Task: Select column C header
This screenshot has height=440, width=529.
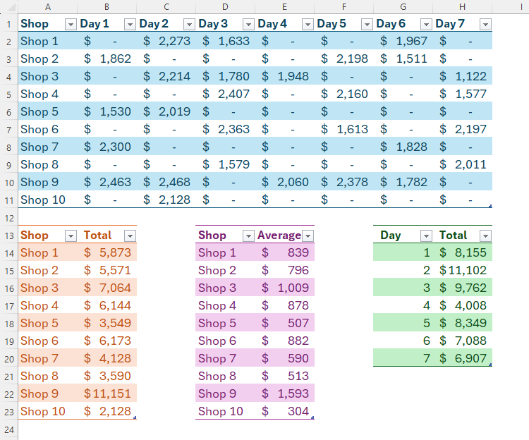Action: click(166, 7)
